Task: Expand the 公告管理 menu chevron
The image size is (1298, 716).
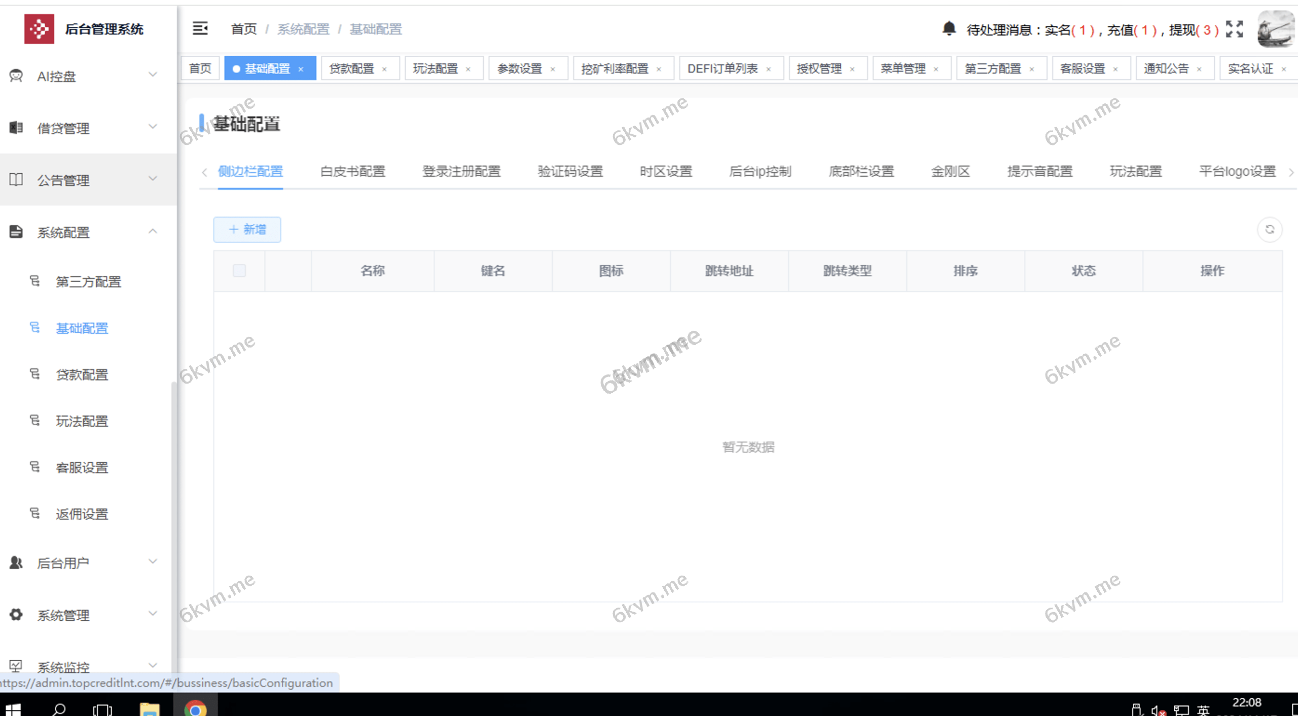Action: [153, 178]
